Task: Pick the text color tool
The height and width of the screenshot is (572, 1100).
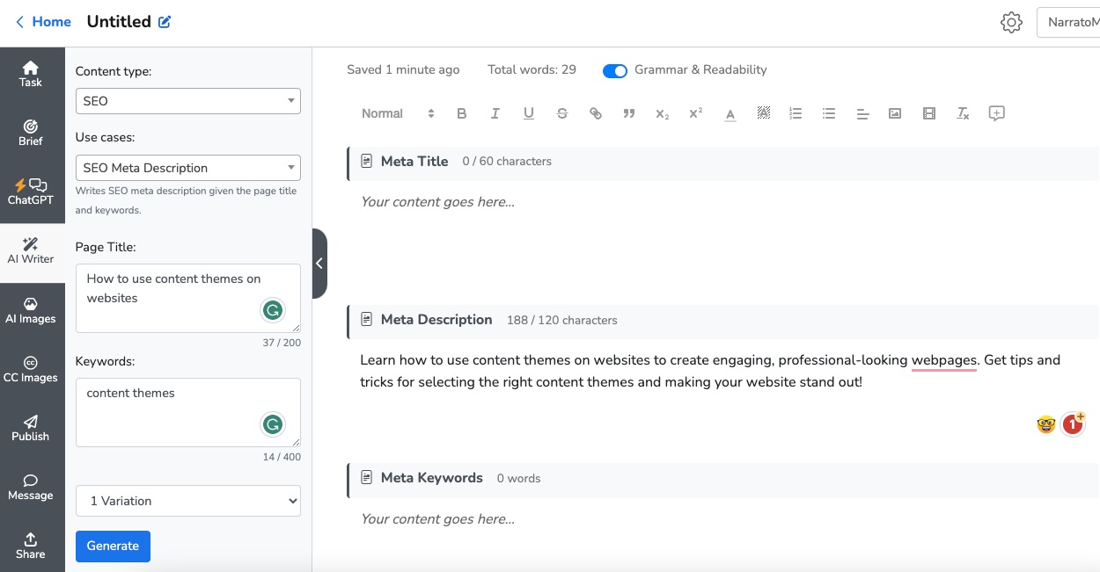Action: point(730,113)
